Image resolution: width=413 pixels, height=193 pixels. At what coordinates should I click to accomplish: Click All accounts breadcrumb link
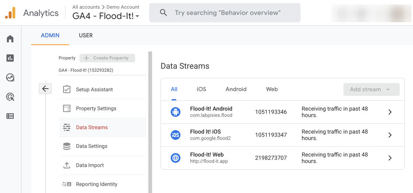point(86,7)
